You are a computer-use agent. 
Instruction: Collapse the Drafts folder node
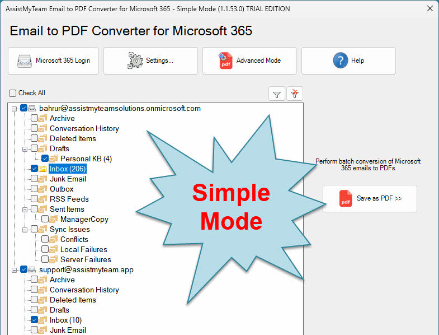(24, 148)
